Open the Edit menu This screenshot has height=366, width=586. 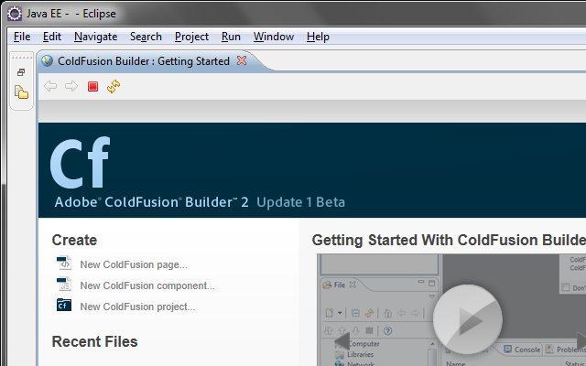(52, 37)
